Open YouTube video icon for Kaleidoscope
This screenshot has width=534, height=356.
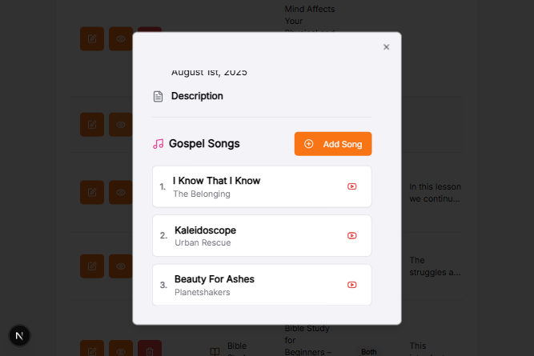point(351,235)
